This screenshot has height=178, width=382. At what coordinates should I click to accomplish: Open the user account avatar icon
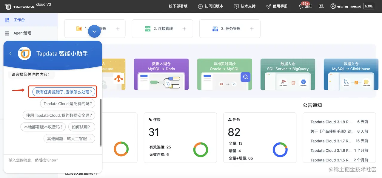[333, 6]
